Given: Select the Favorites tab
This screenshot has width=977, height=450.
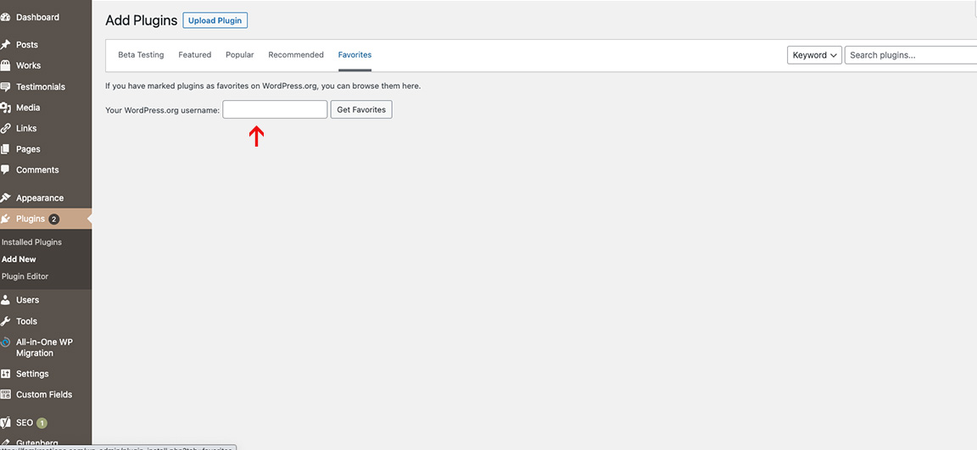Looking at the screenshot, I should 355,55.
